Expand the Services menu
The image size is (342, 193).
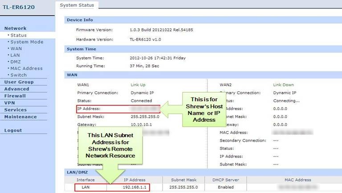pos(16,110)
